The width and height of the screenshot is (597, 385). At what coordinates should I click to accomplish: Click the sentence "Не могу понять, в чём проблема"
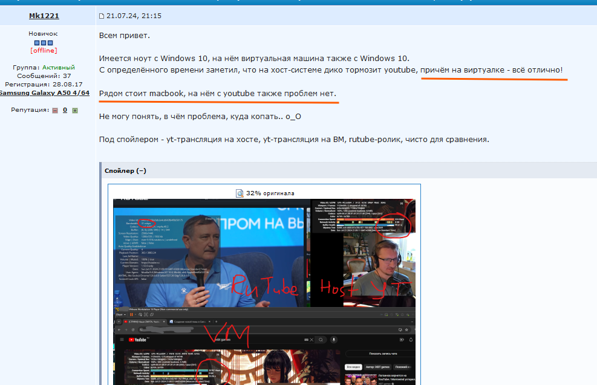click(x=200, y=117)
